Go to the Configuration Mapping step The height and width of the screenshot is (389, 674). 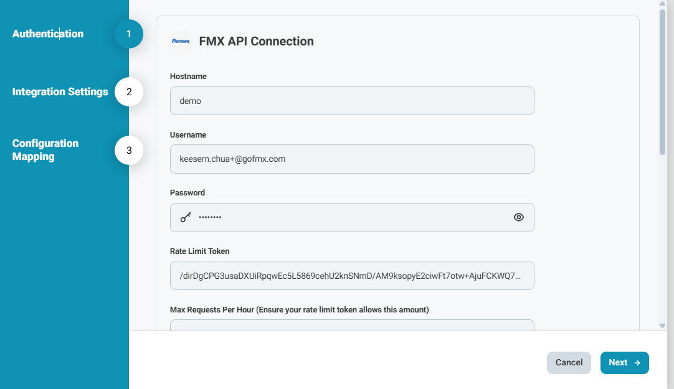(x=45, y=150)
